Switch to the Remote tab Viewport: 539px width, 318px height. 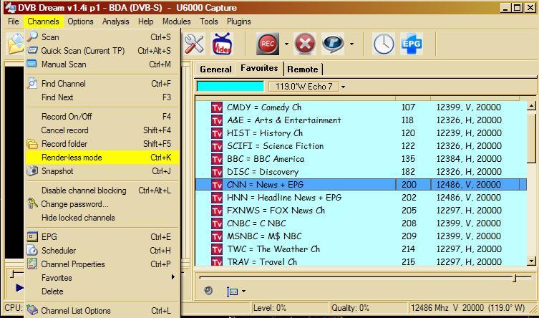point(303,69)
